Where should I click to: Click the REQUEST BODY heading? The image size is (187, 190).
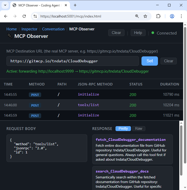coord(21,129)
